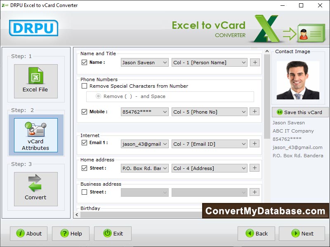This screenshot has height=247, width=330.
Task: Click the Save this vCard button
Action: [300, 112]
